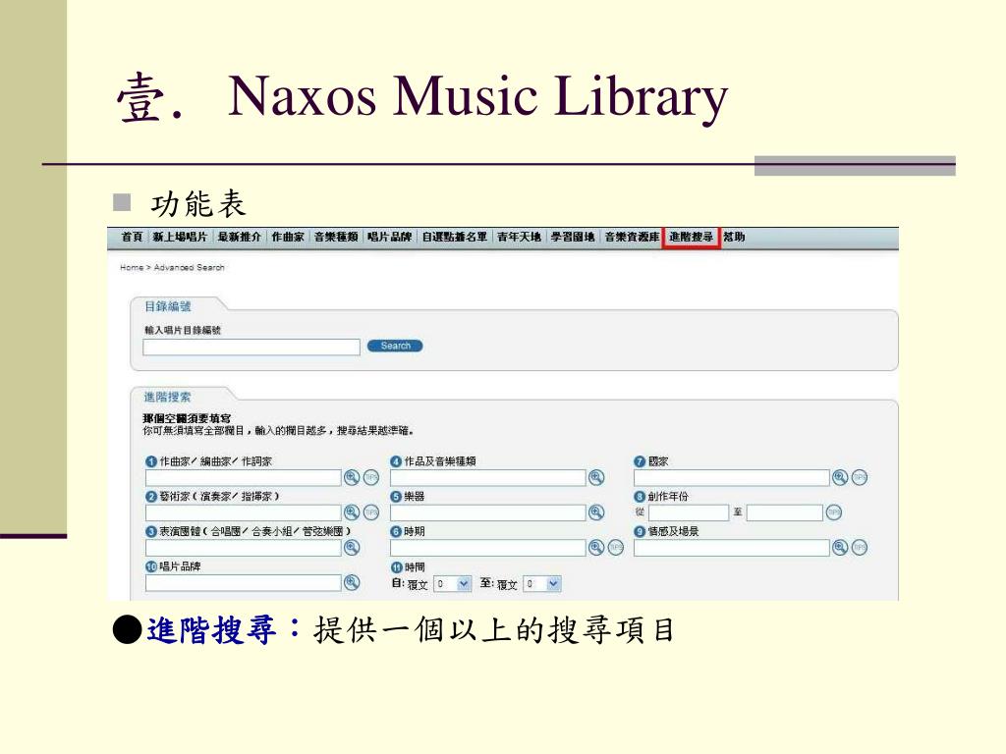Click the magnifier icon beside the 唱片品牌 field
1006x754 pixels.
click(352, 582)
